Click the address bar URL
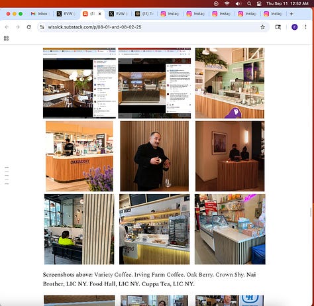This screenshot has width=314, height=306. (95, 27)
